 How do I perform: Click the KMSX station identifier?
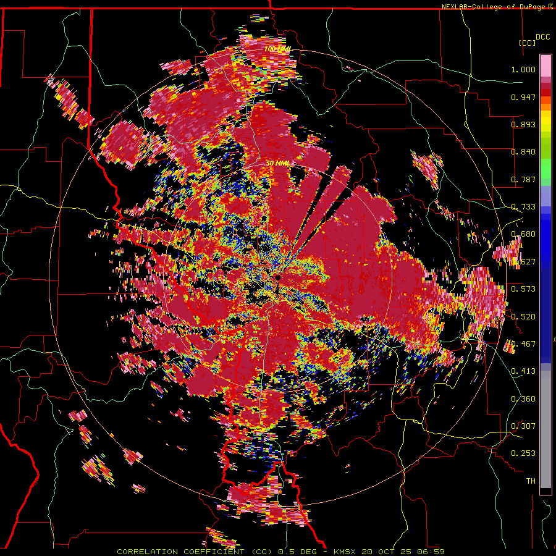(344, 552)
